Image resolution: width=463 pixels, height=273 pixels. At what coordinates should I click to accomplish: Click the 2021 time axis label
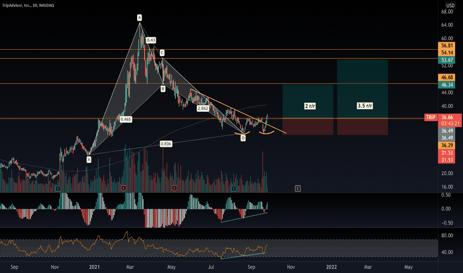click(x=94, y=267)
